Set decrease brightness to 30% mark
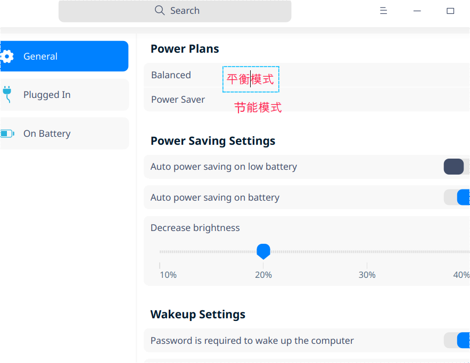Viewport: 470px width, 363px height. coord(367,252)
